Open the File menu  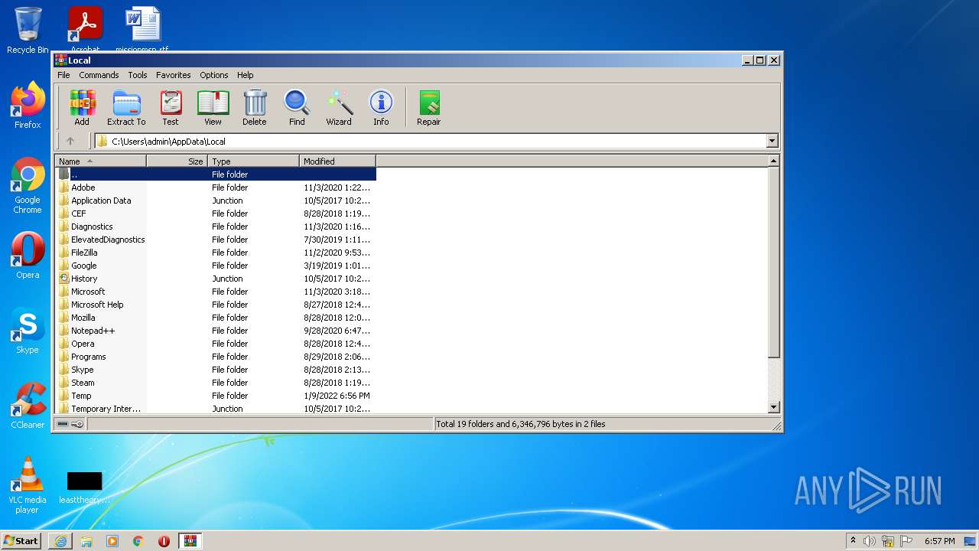point(63,75)
